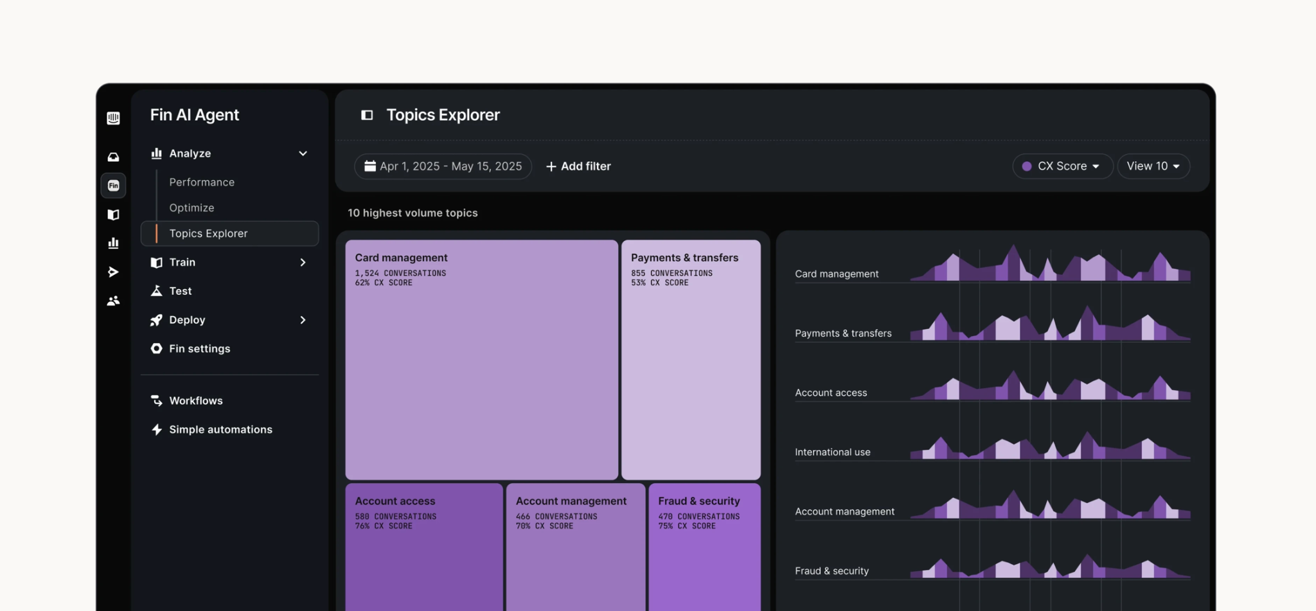
Task: Click the Add filter button
Action: coord(578,166)
